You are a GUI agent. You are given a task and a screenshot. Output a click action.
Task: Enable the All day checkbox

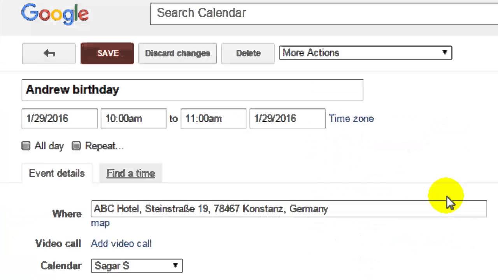pyautogui.click(x=26, y=146)
